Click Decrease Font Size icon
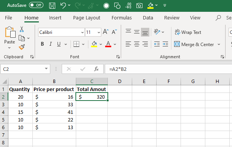Screen dimensions: 232x147 pos(114,32)
